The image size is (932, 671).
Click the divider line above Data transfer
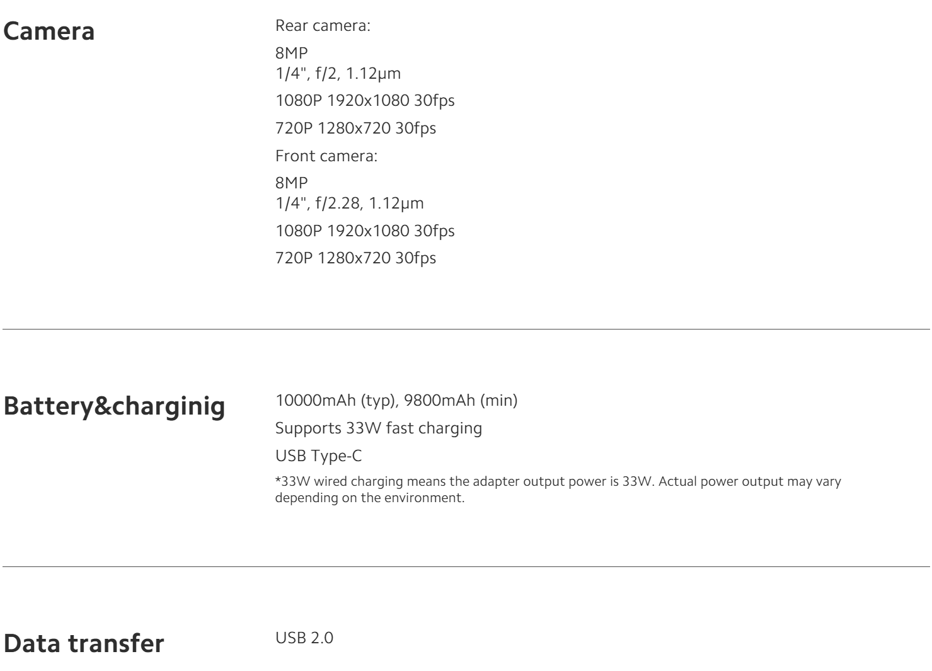tap(466, 567)
